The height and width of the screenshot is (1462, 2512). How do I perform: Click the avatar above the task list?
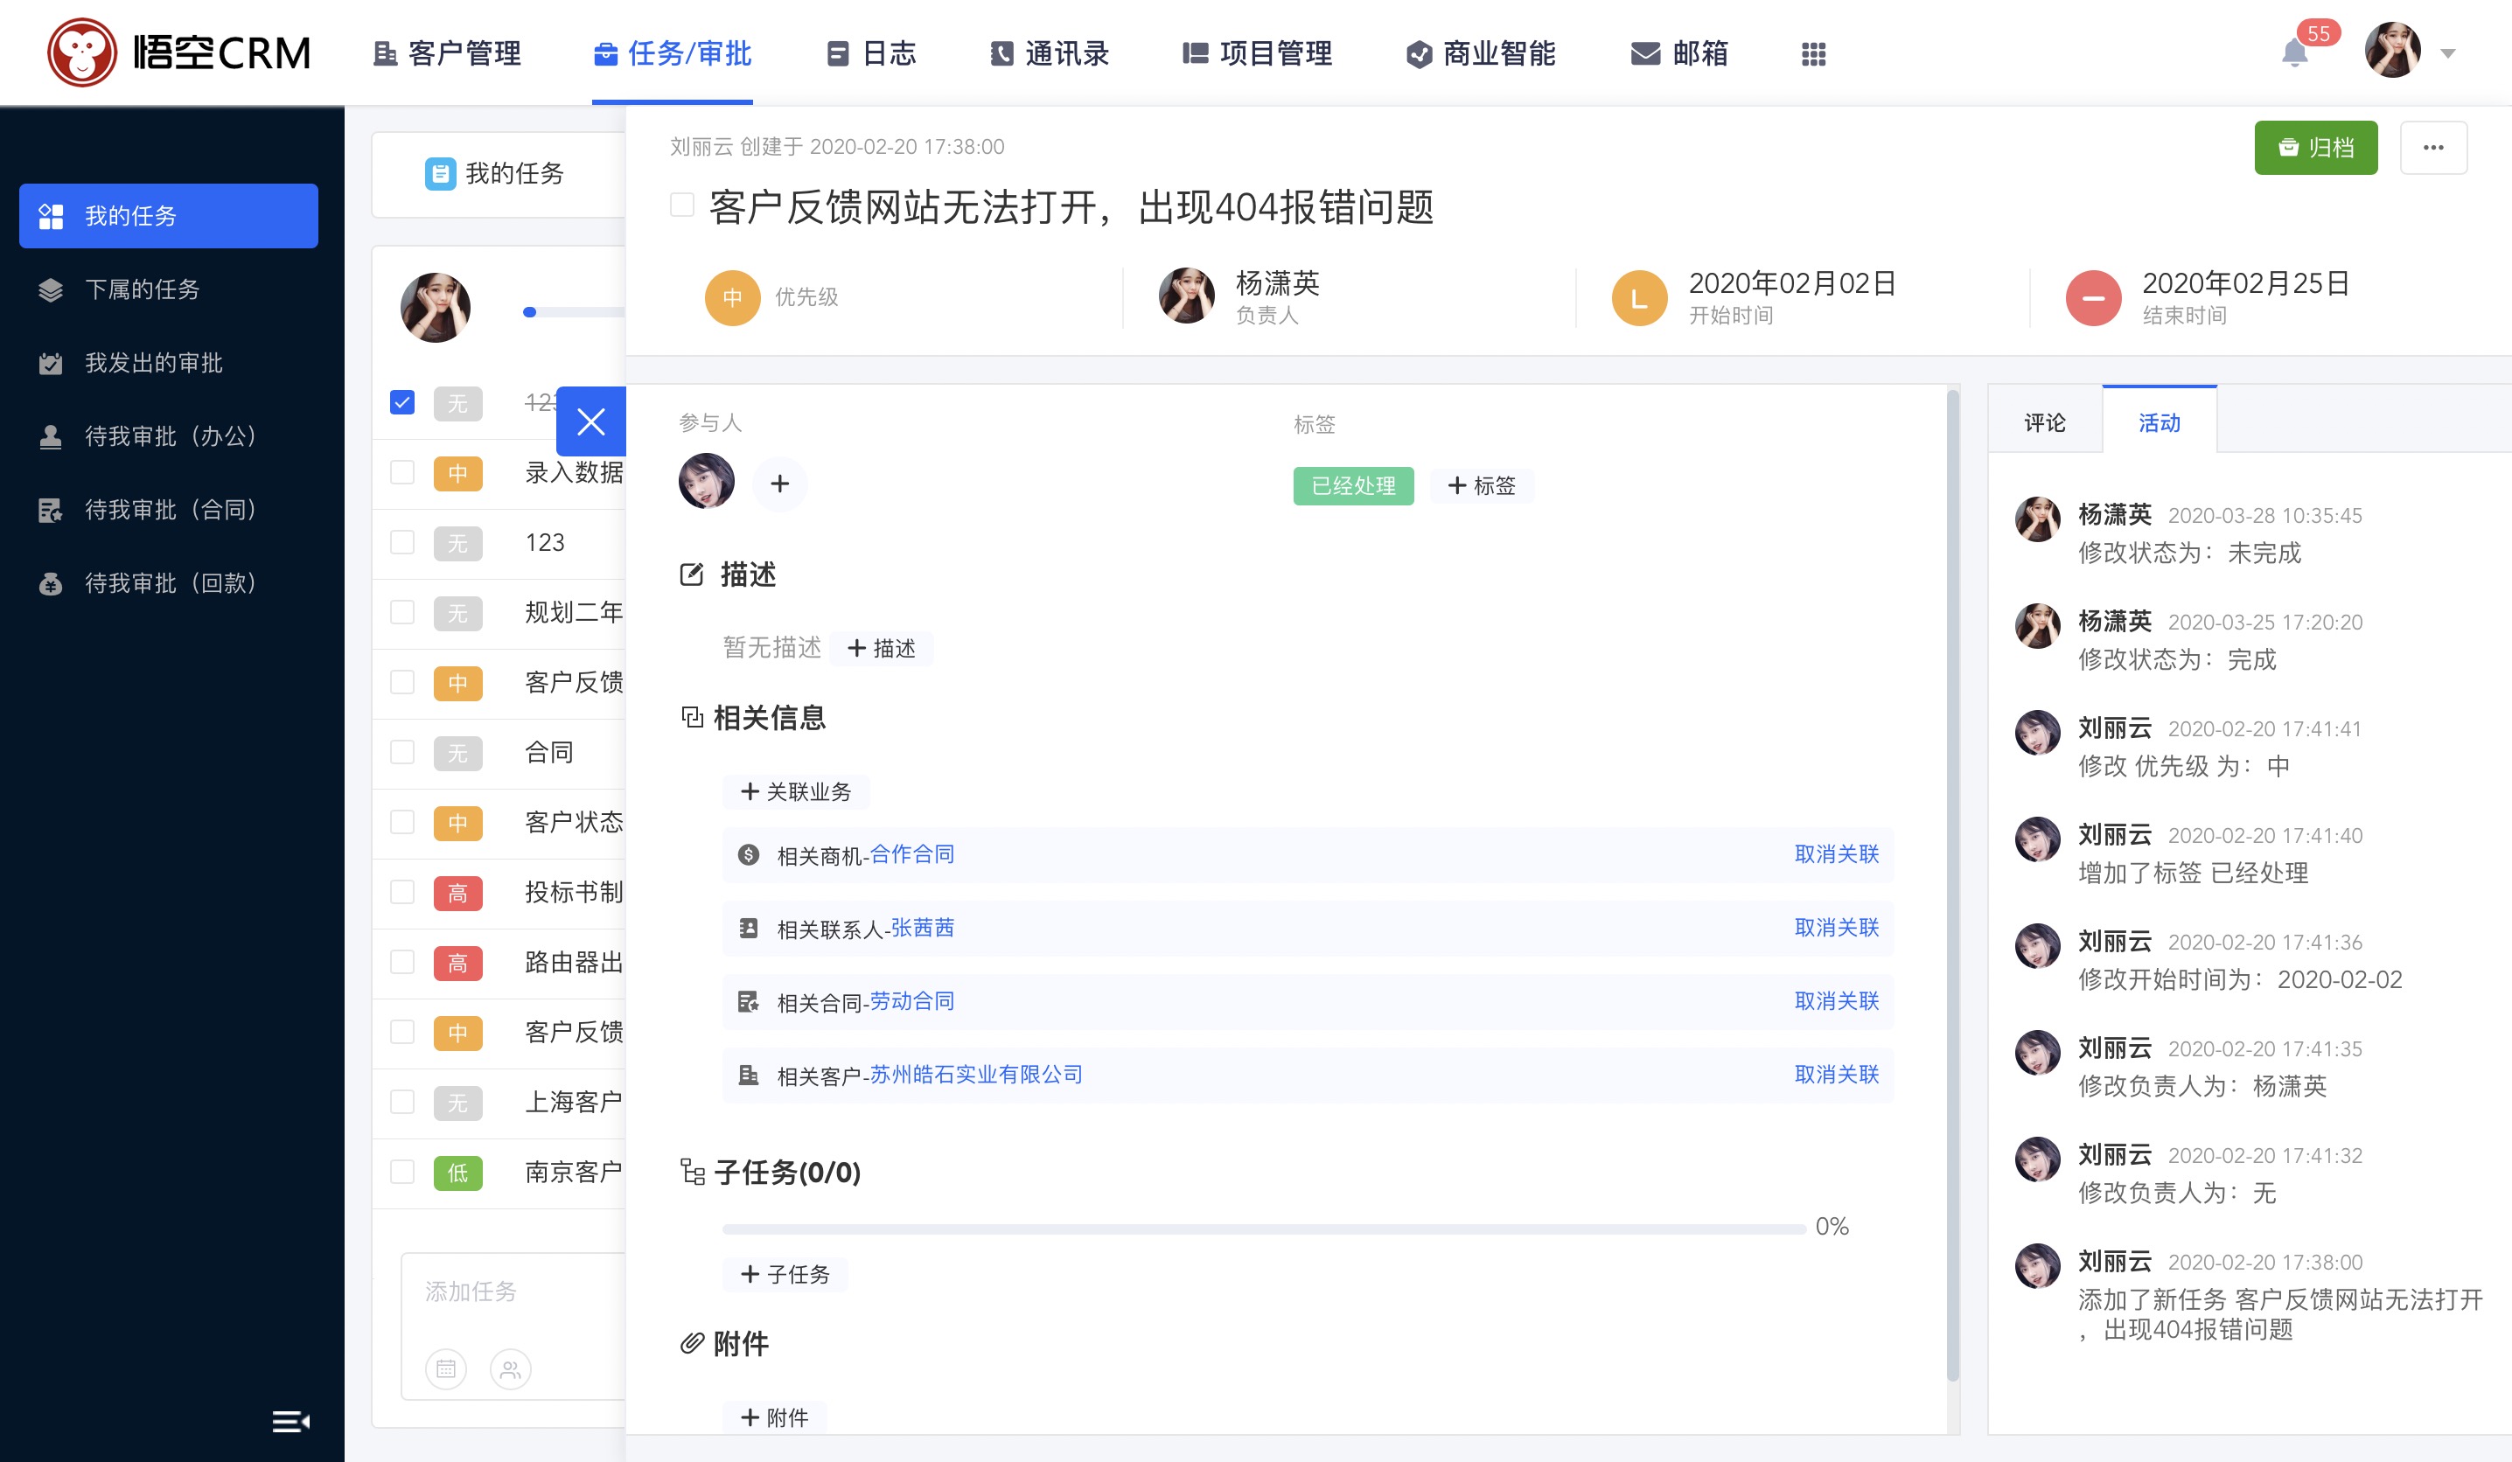[x=436, y=307]
